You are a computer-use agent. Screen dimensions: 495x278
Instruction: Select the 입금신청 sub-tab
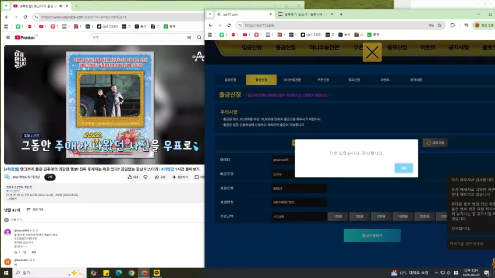click(231, 80)
